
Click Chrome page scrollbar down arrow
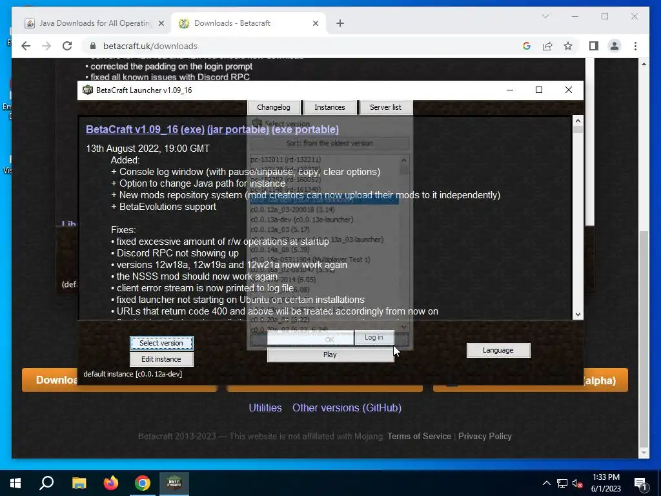click(x=644, y=453)
